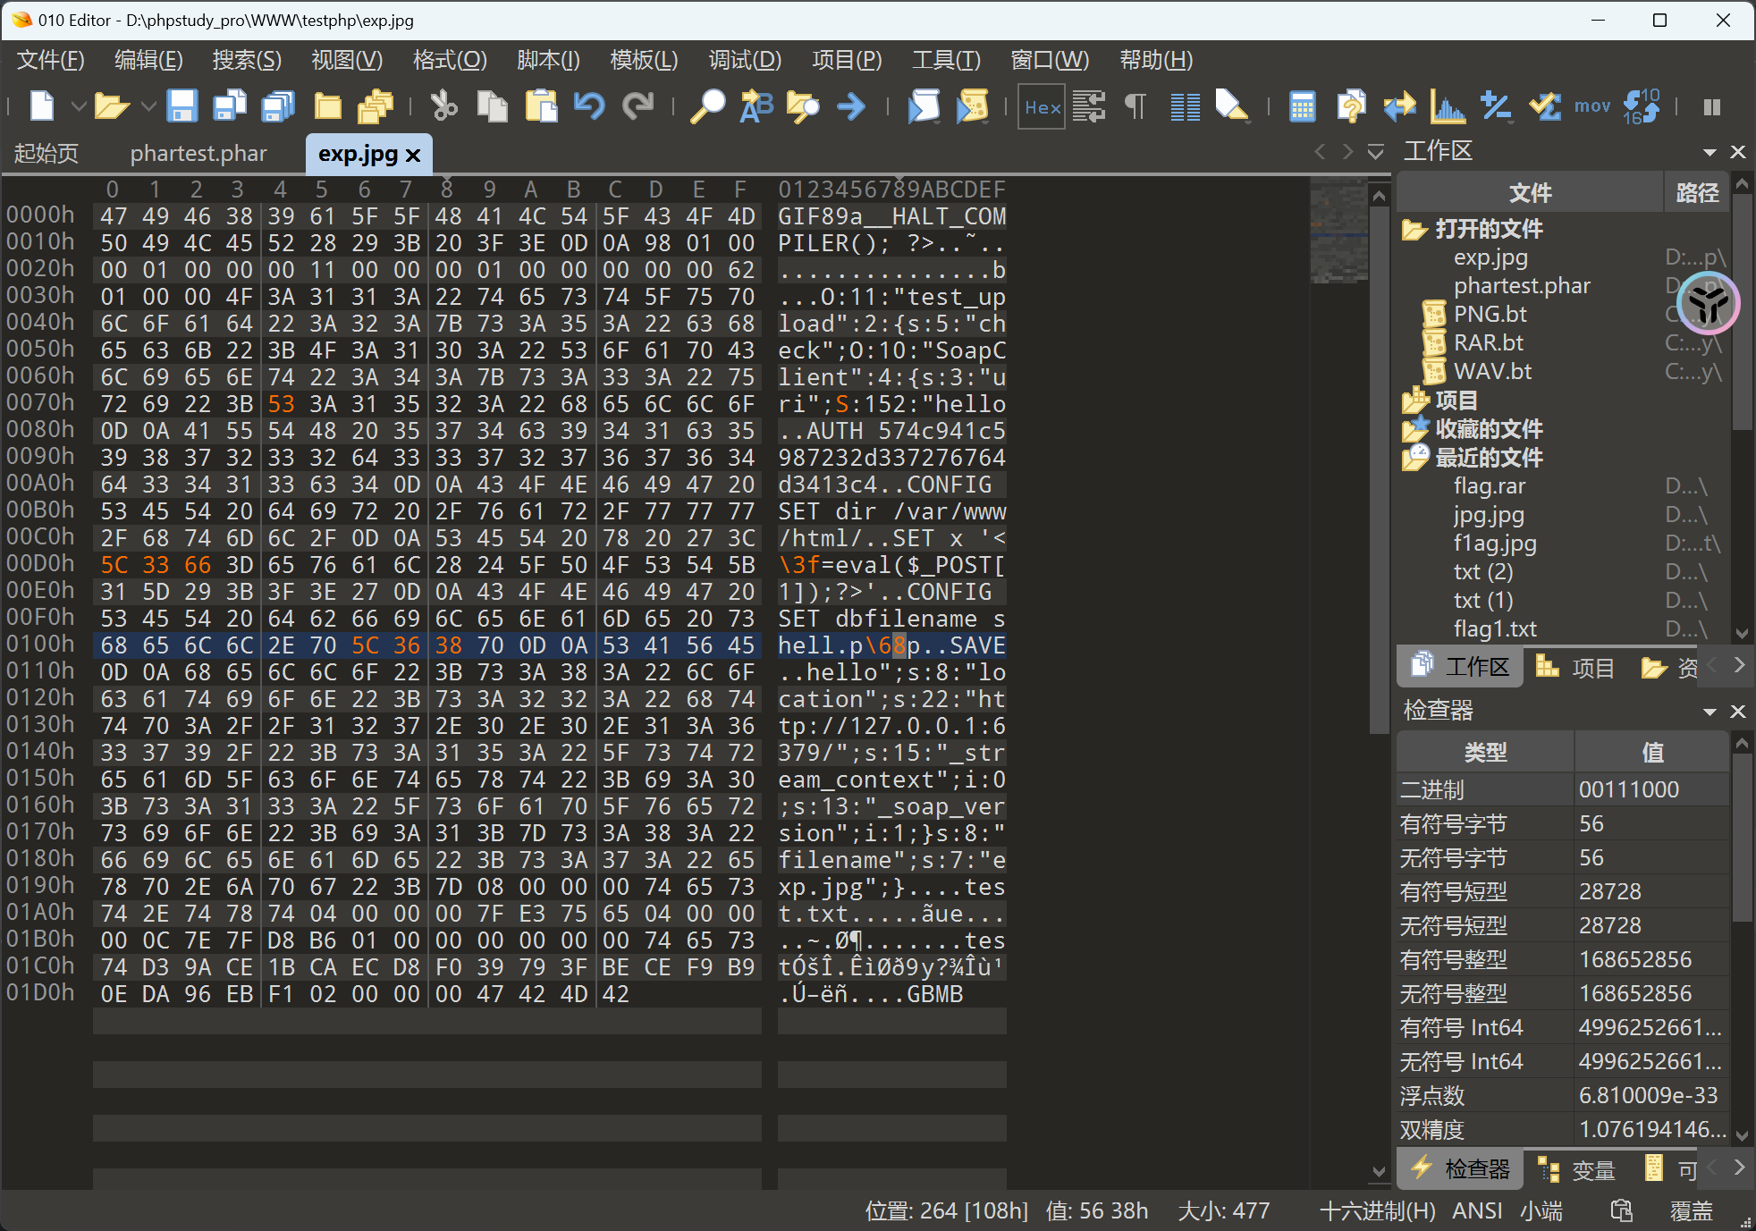
Task: Click the Goto arrow icon
Action: pos(851,106)
